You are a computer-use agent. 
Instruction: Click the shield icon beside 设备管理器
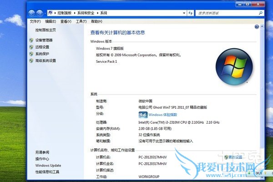tap(31, 40)
